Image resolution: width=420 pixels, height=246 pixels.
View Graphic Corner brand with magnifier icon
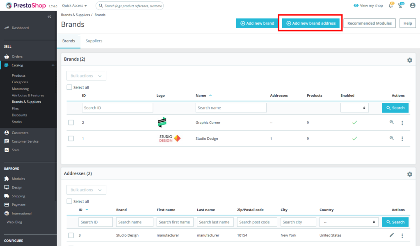coord(392,122)
